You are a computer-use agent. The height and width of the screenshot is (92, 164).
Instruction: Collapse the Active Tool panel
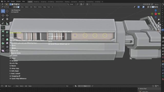(x=139, y=89)
